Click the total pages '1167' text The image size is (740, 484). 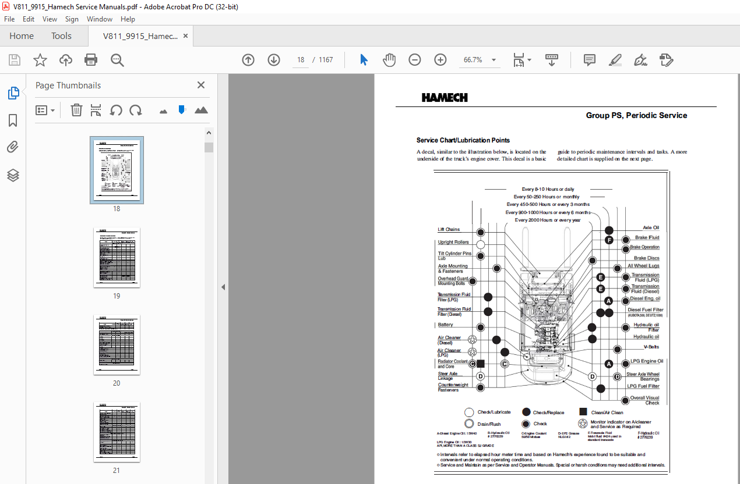pyautogui.click(x=326, y=60)
